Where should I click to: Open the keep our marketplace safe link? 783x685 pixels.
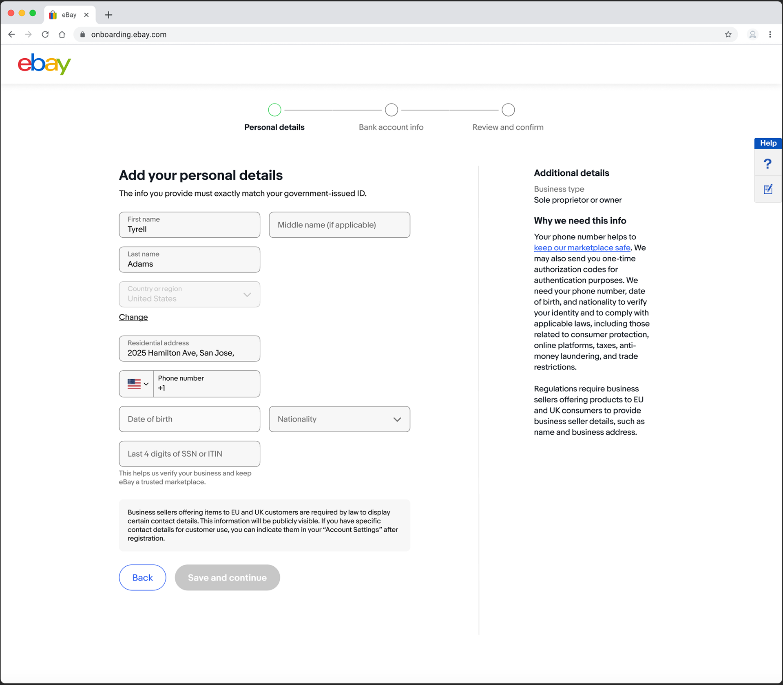coord(582,247)
